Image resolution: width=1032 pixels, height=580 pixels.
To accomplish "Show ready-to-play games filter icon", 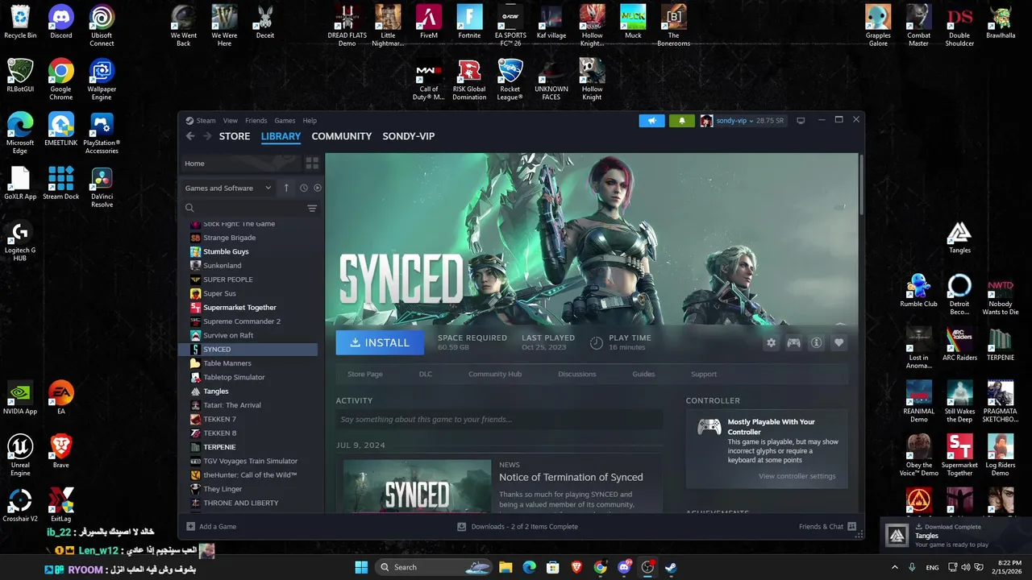I will click(318, 188).
